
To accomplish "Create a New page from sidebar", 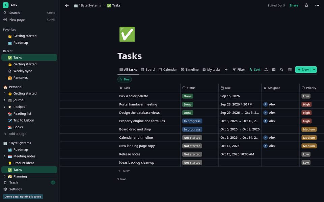I will click(x=29, y=20).
